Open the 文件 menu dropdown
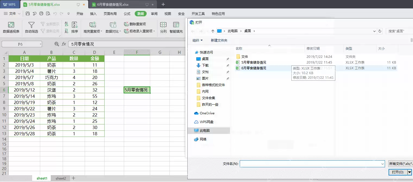This screenshot has width=413, height=182. point(12,14)
